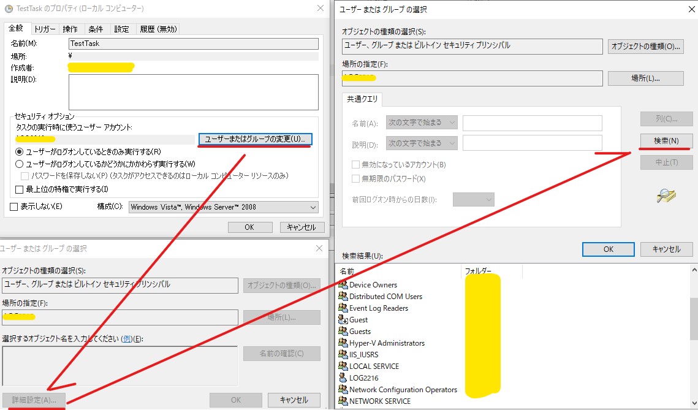Select the NETWORK SERVICE icon
The height and width of the screenshot is (410, 698).
(x=343, y=401)
